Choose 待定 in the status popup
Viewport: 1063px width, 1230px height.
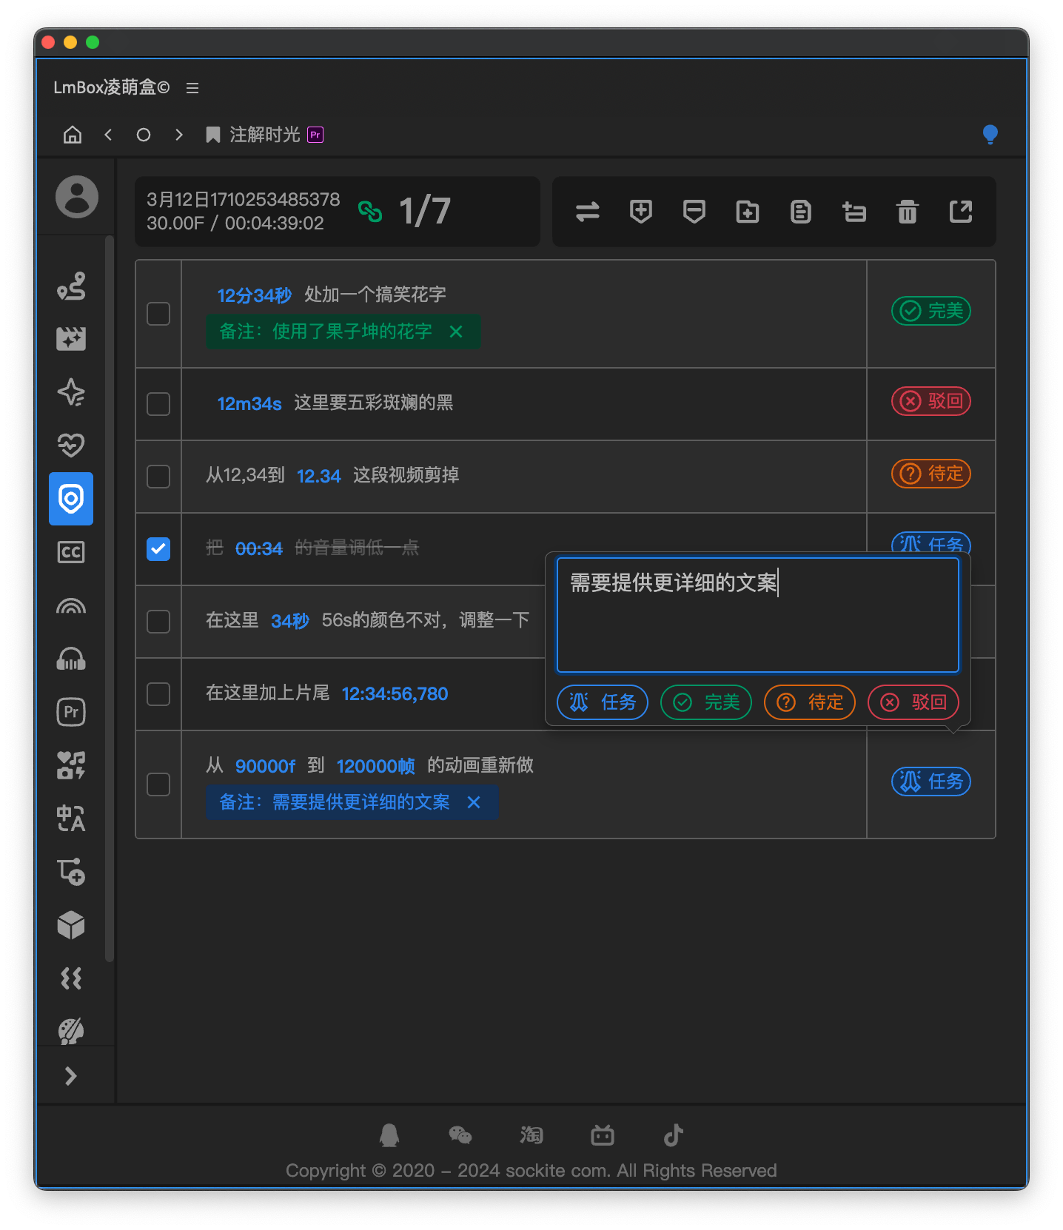pos(810,702)
